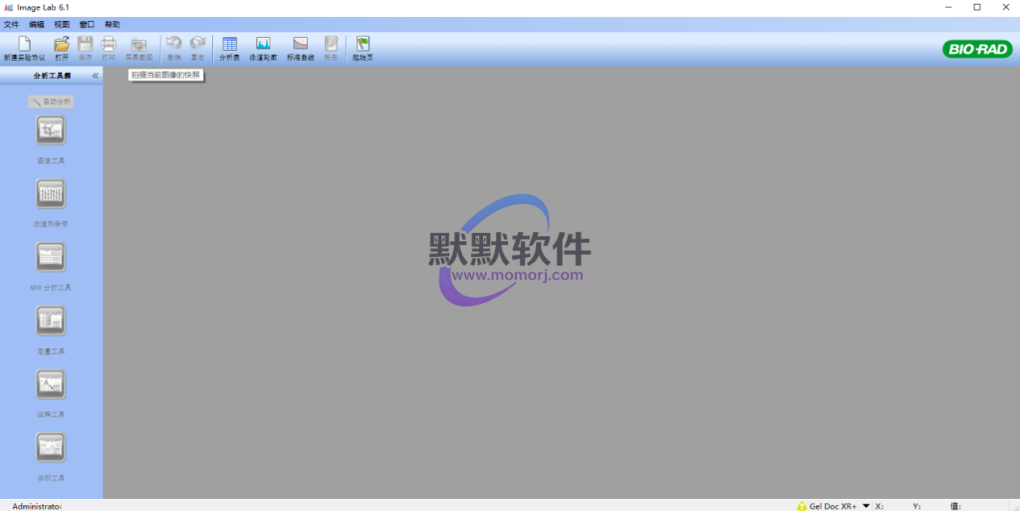Go to the Start Page (起始页) icon

[363, 46]
